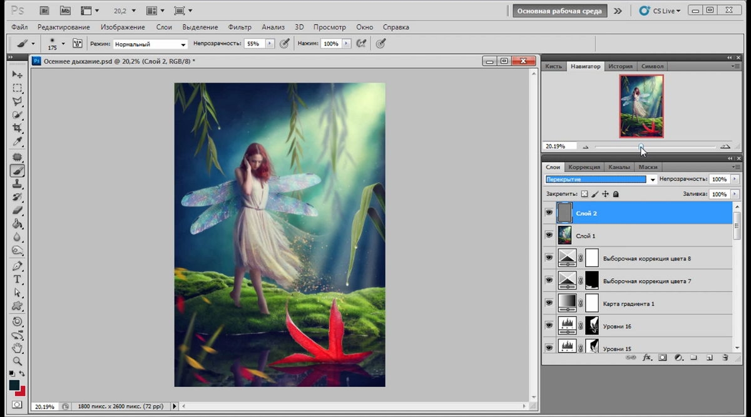Open layer Непрозрачность 100% slider arrow
The image size is (751, 417).
(733, 179)
